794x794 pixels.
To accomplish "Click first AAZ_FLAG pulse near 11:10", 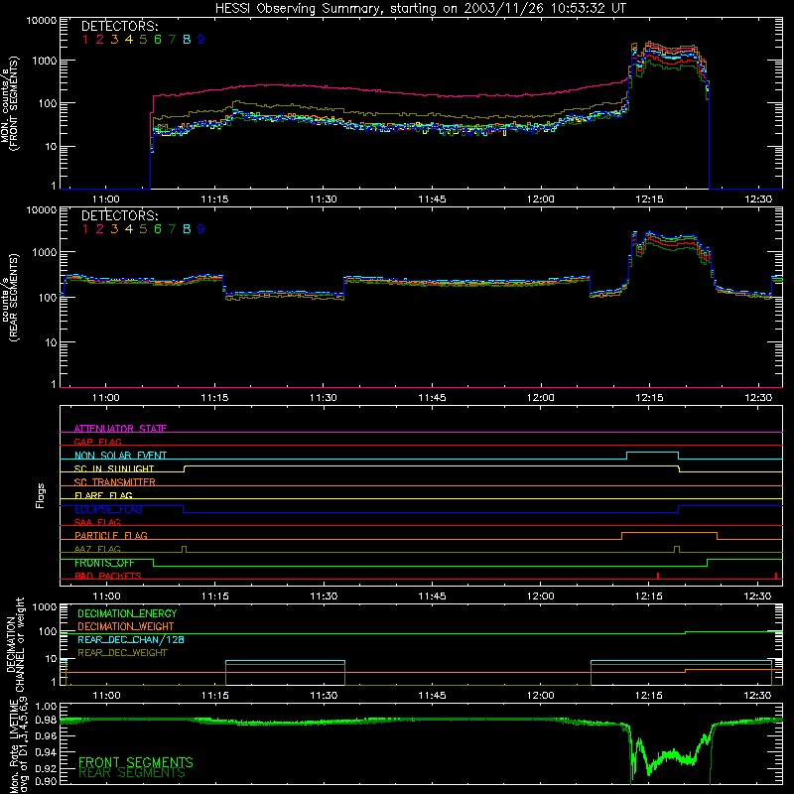I will [x=184, y=549].
